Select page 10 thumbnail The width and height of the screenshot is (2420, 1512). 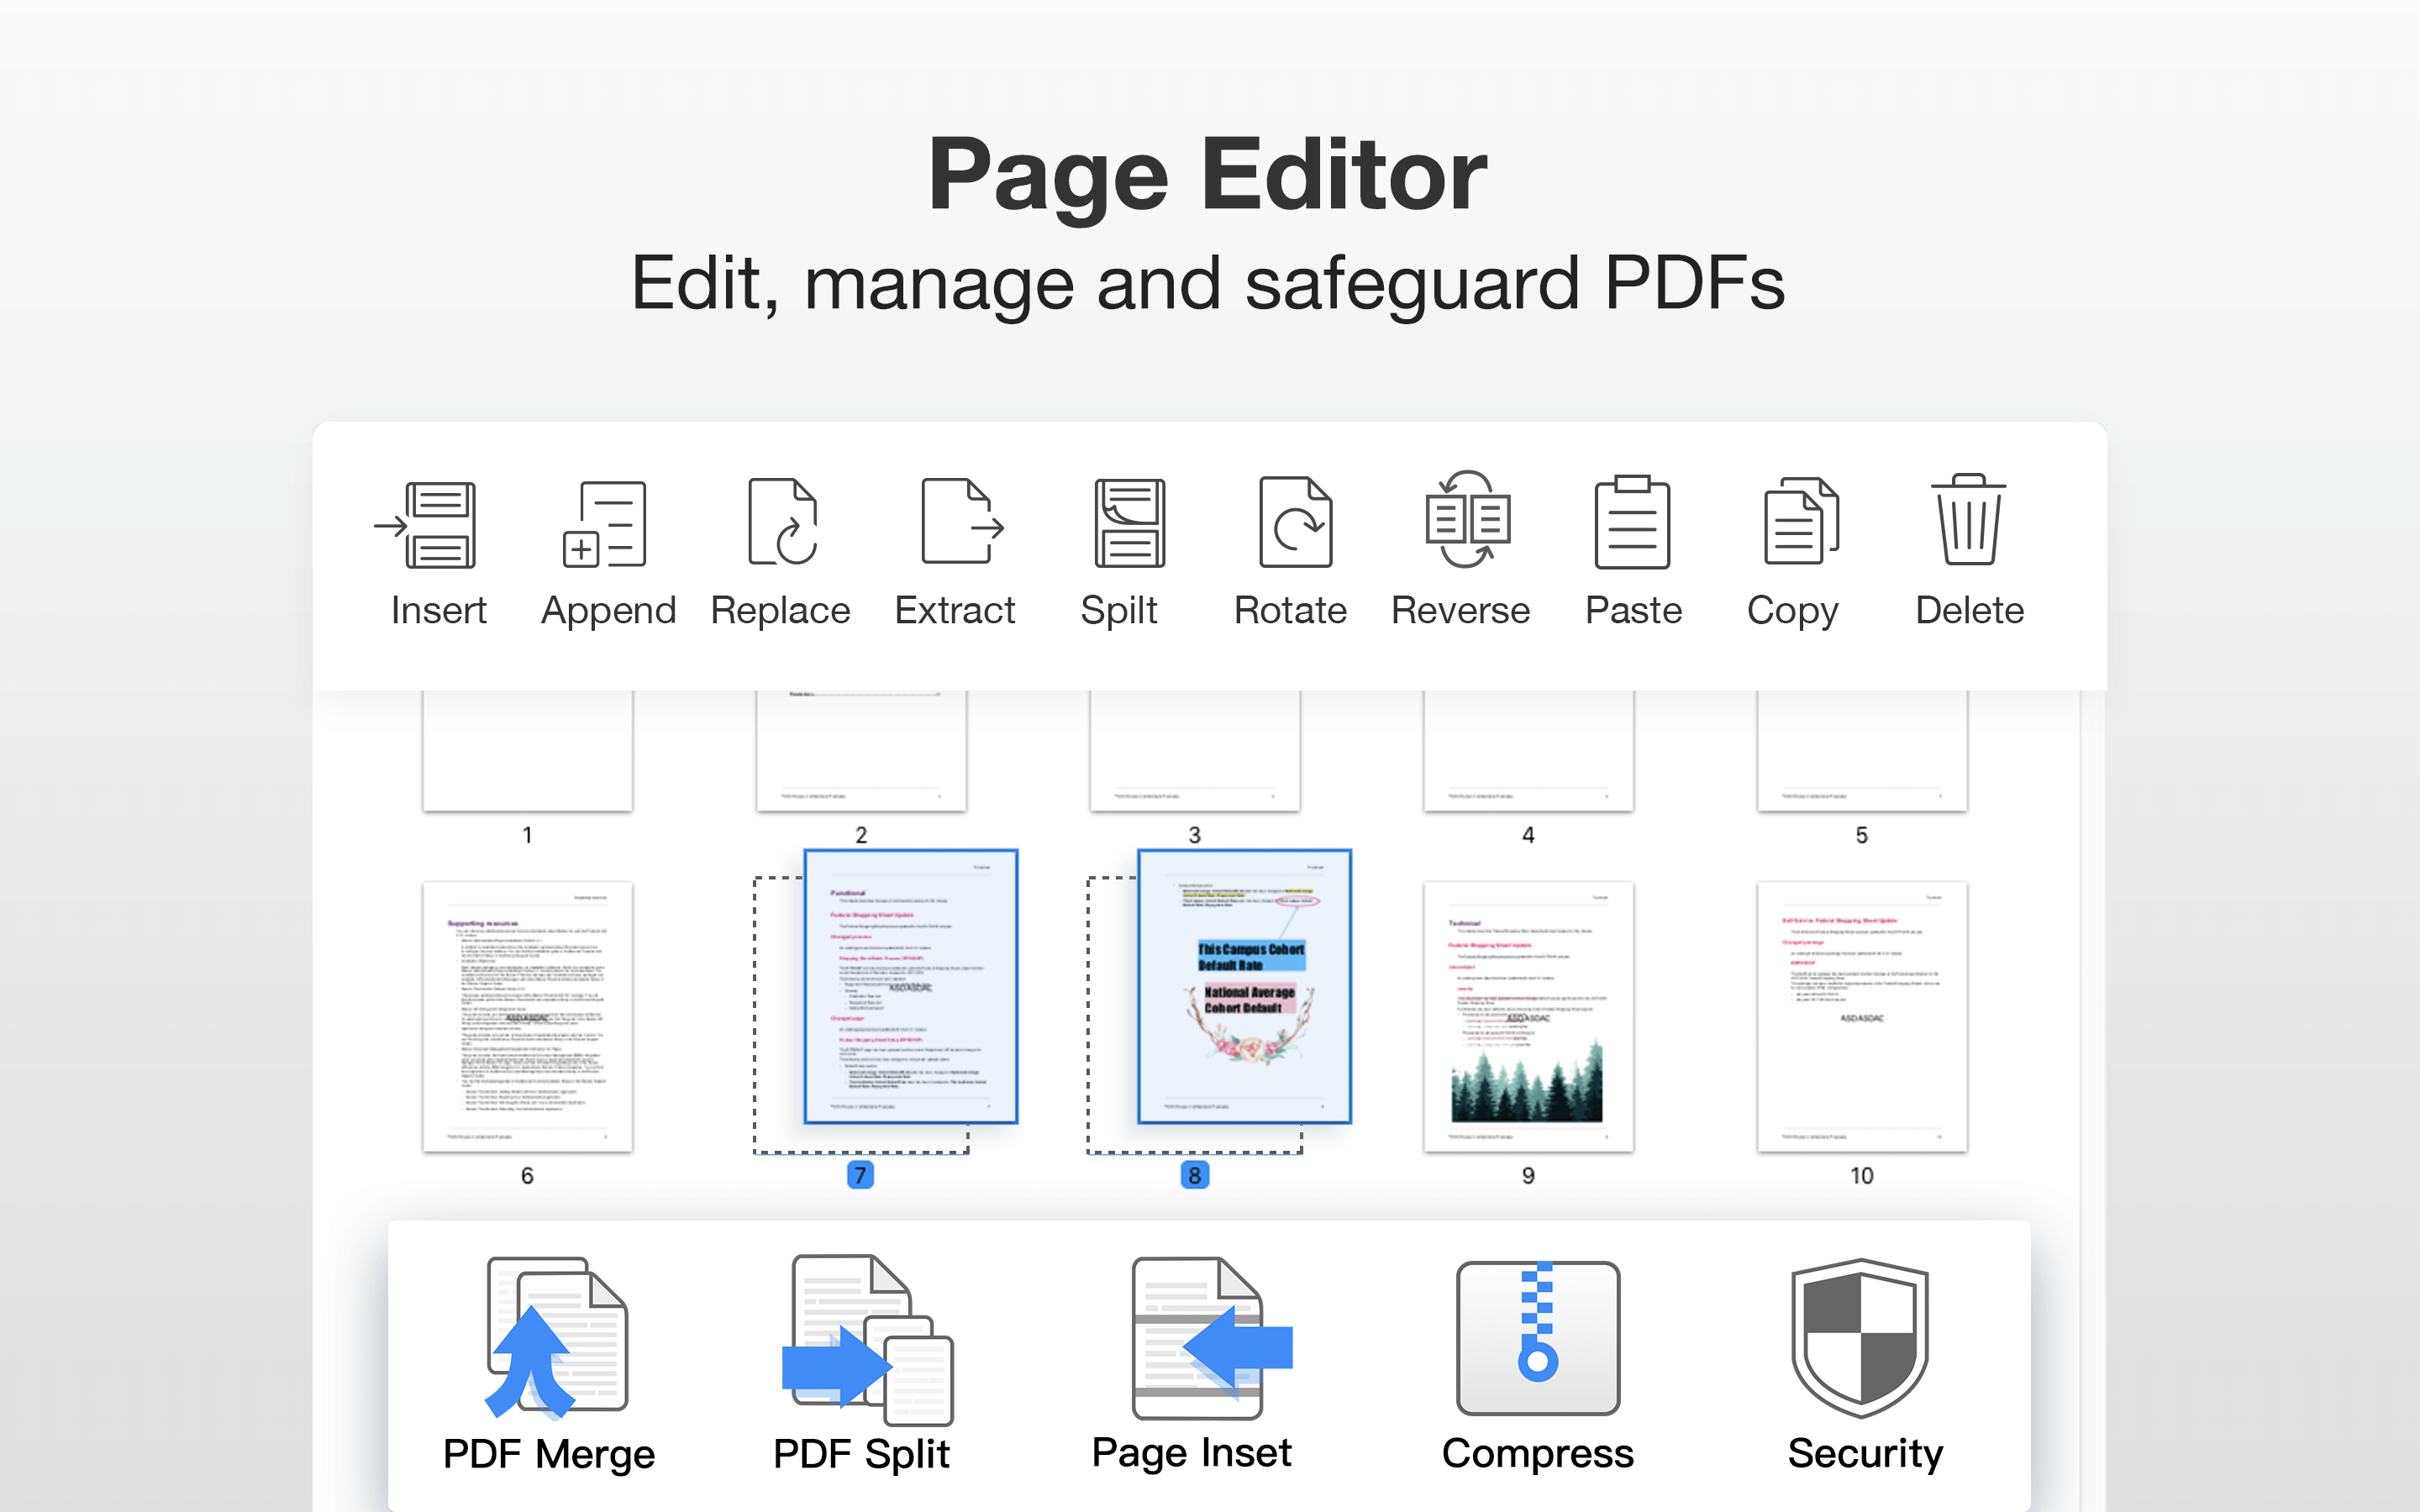pyautogui.click(x=1861, y=1015)
